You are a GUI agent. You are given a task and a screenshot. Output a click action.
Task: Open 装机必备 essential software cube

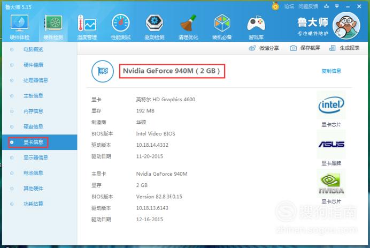[222, 27]
